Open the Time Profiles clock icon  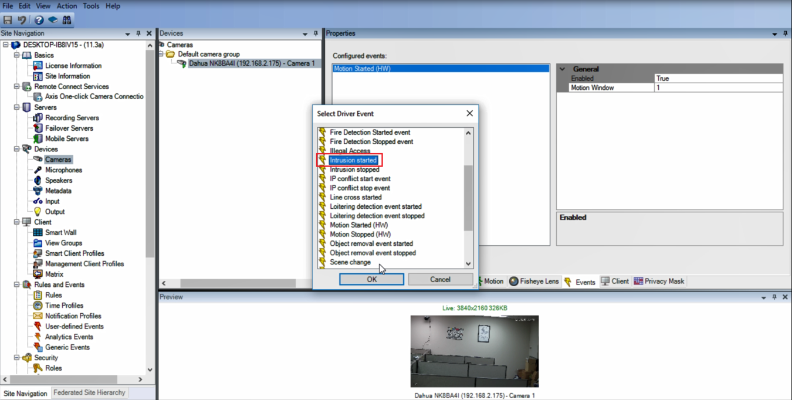click(x=38, y=306)
